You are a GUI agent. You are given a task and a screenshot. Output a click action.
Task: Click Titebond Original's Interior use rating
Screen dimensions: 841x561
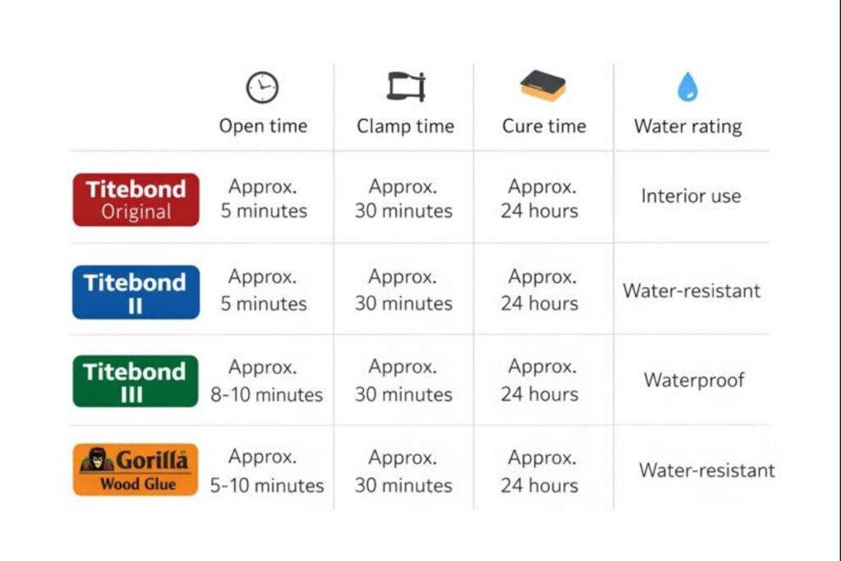pos(691,197)
